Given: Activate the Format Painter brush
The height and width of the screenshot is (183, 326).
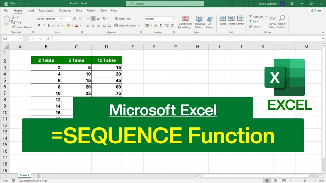Looking at the screenshot, I should [x=22, y=27].
